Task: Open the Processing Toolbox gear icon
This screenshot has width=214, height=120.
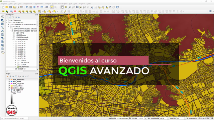Action: [x=34, y=7]
